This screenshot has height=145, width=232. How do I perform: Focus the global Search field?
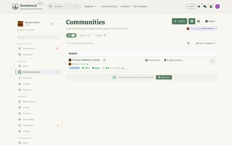pos(64,6)
